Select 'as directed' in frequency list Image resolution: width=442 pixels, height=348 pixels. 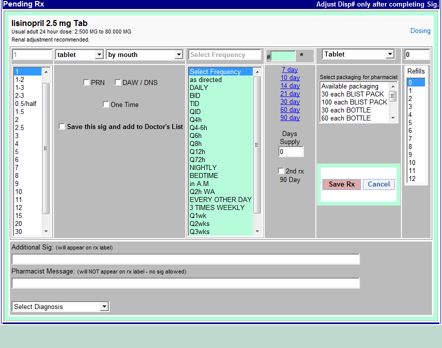221,79
